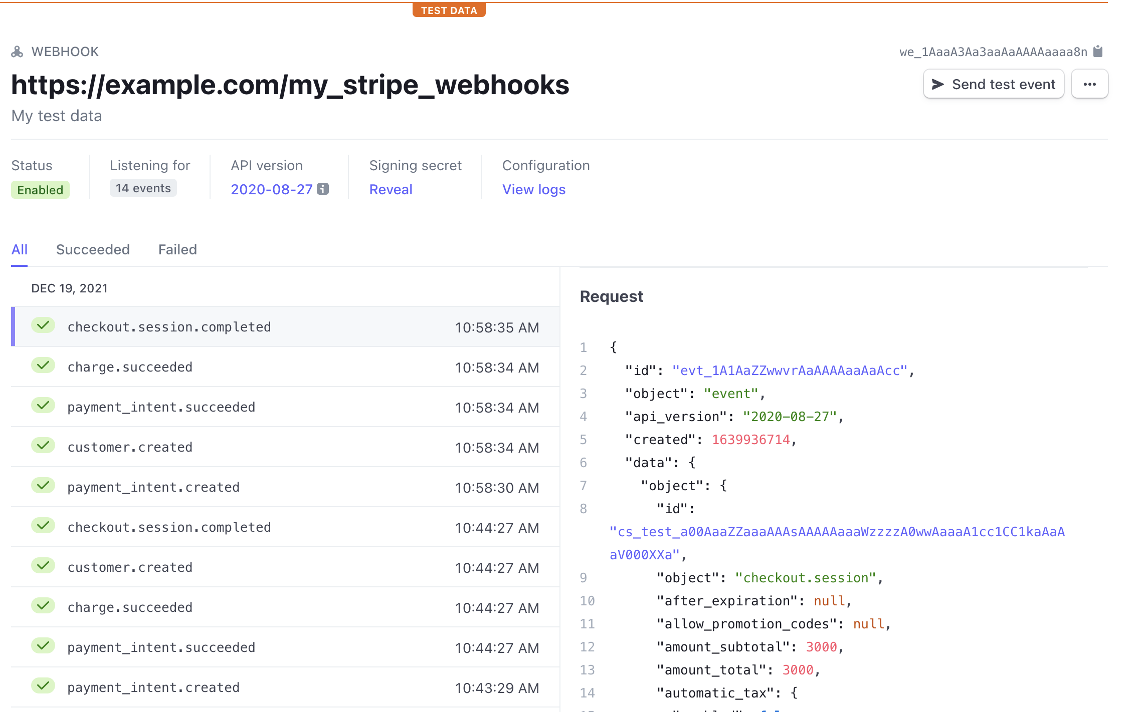Switch to the All tab

20,249
